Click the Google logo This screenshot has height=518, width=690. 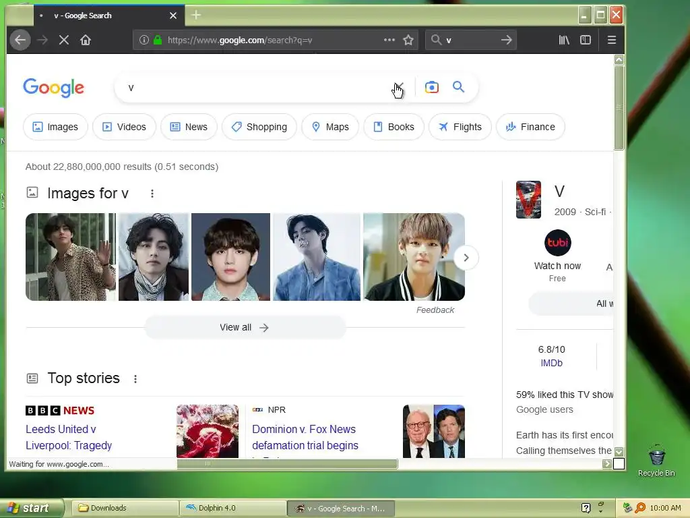[x=54, y=88]
